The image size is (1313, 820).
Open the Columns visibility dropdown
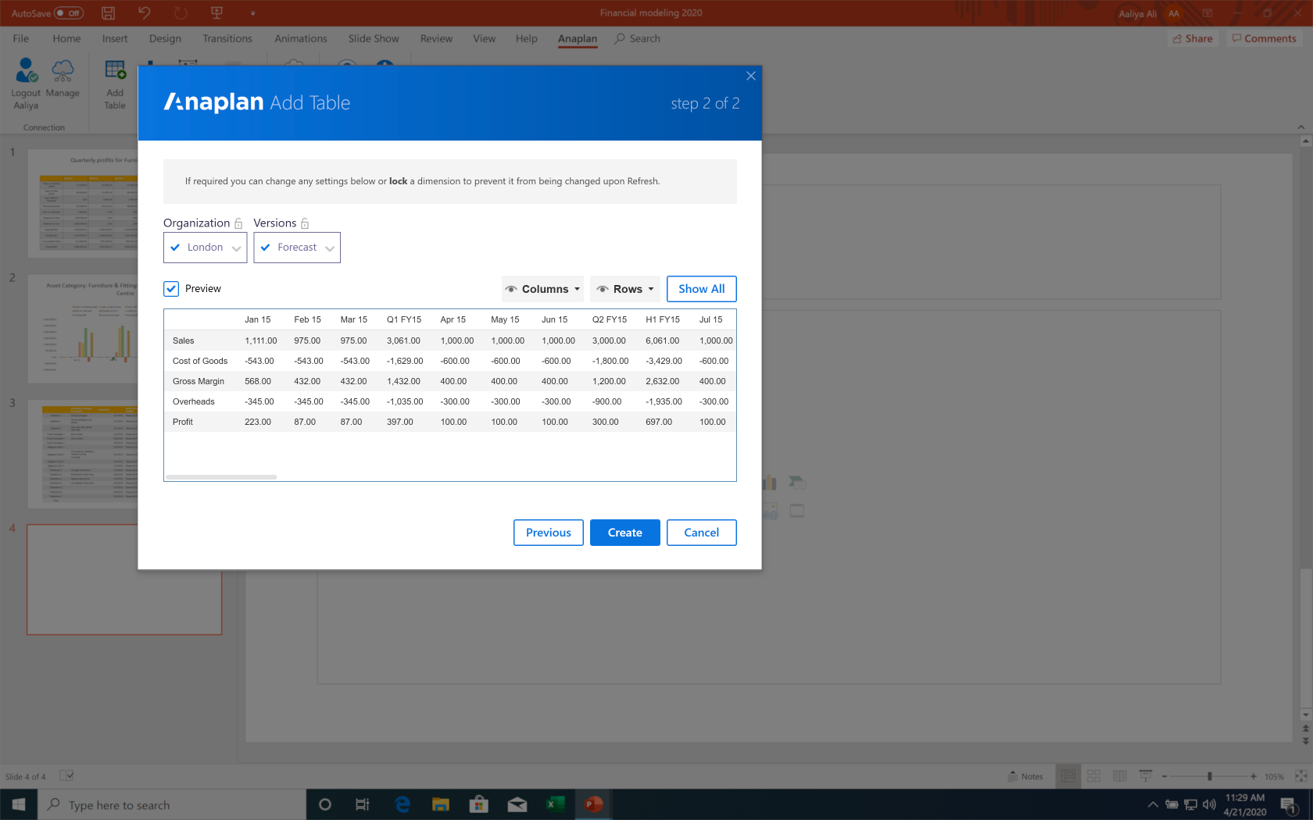click(x=542, y=289)
